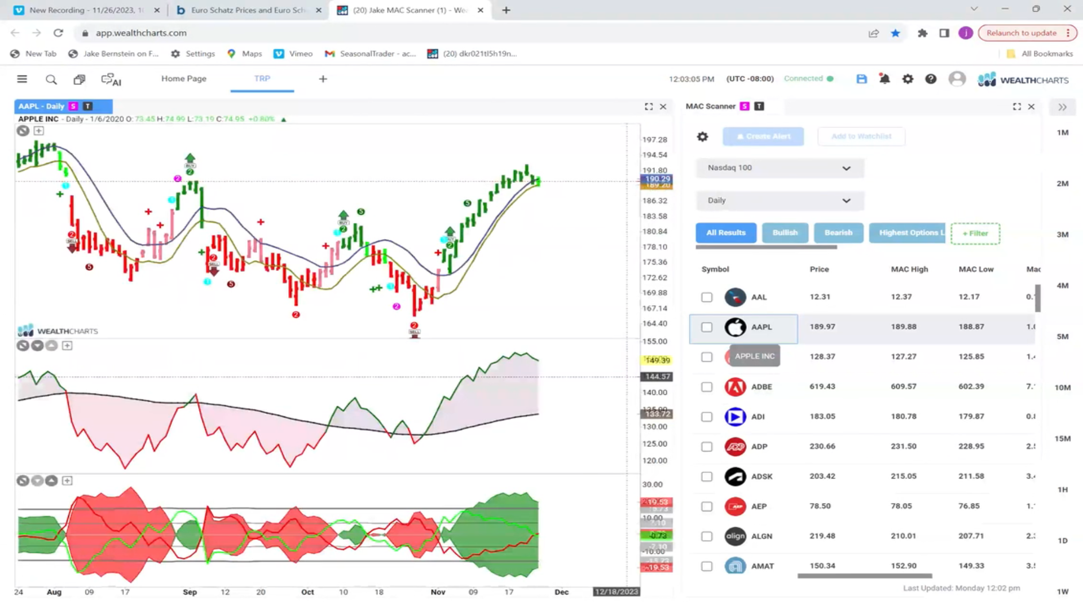Tick the AEP row checkbox
The height and width of the screenshot is (609, 1083).
tap(707, 507)
